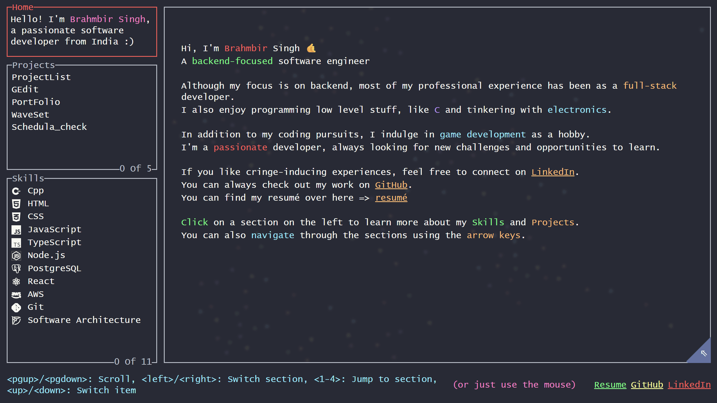Follow the LinkedIn link in the intro text
This screenshot has height=403, width=717.
(x=553, y=172)
